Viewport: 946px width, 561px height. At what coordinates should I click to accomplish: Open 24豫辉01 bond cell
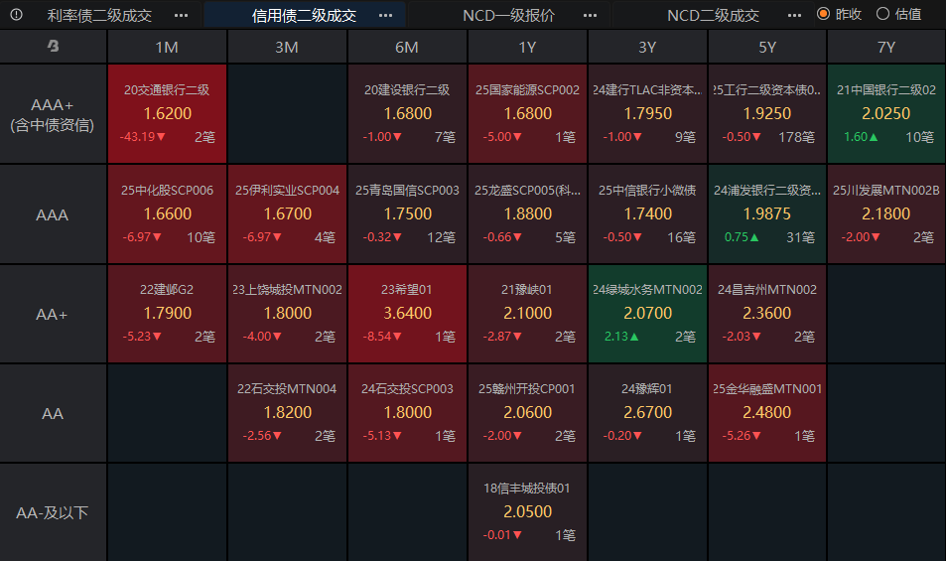pyautogui.click(x=647, y=413)
